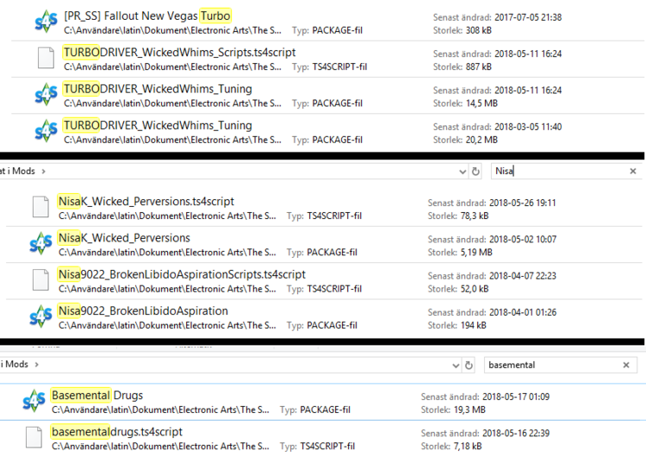
Task: Click the S4S icon beside Basemental Drugs
Action: pos(34,401)
